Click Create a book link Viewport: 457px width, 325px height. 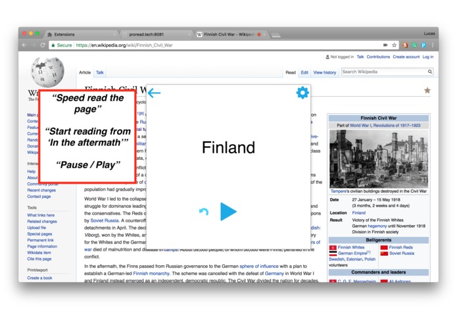click(39, 278)
